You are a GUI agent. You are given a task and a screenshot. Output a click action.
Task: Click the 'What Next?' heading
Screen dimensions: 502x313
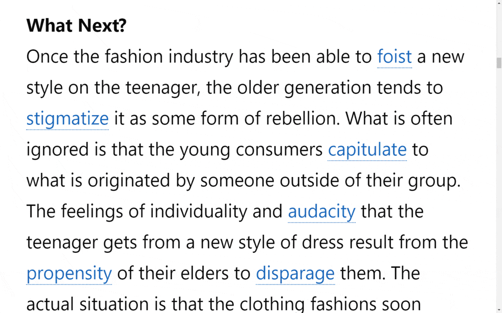pos(76,26)
